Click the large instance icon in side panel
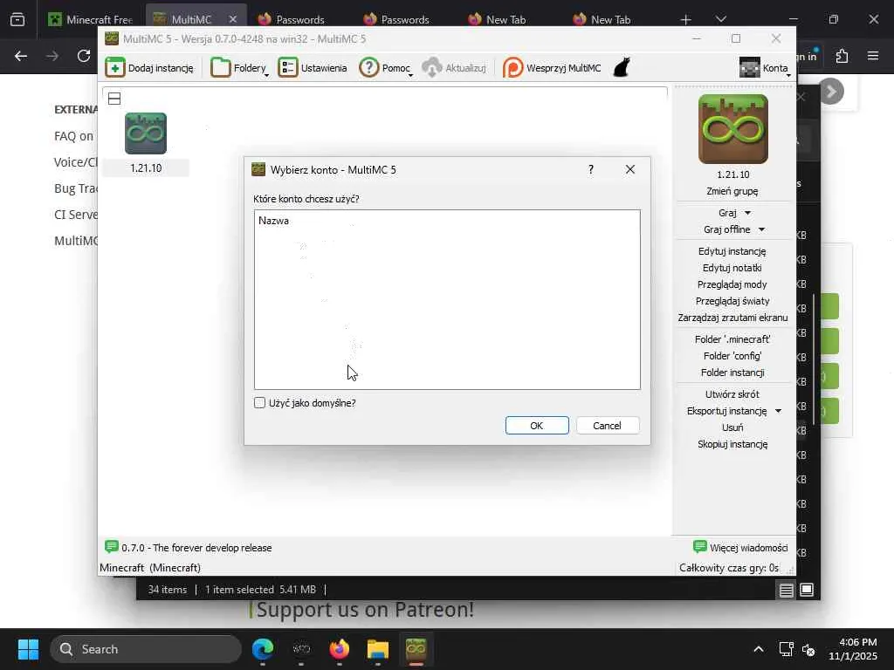This screenshot has width=894, height=670. 732,129
